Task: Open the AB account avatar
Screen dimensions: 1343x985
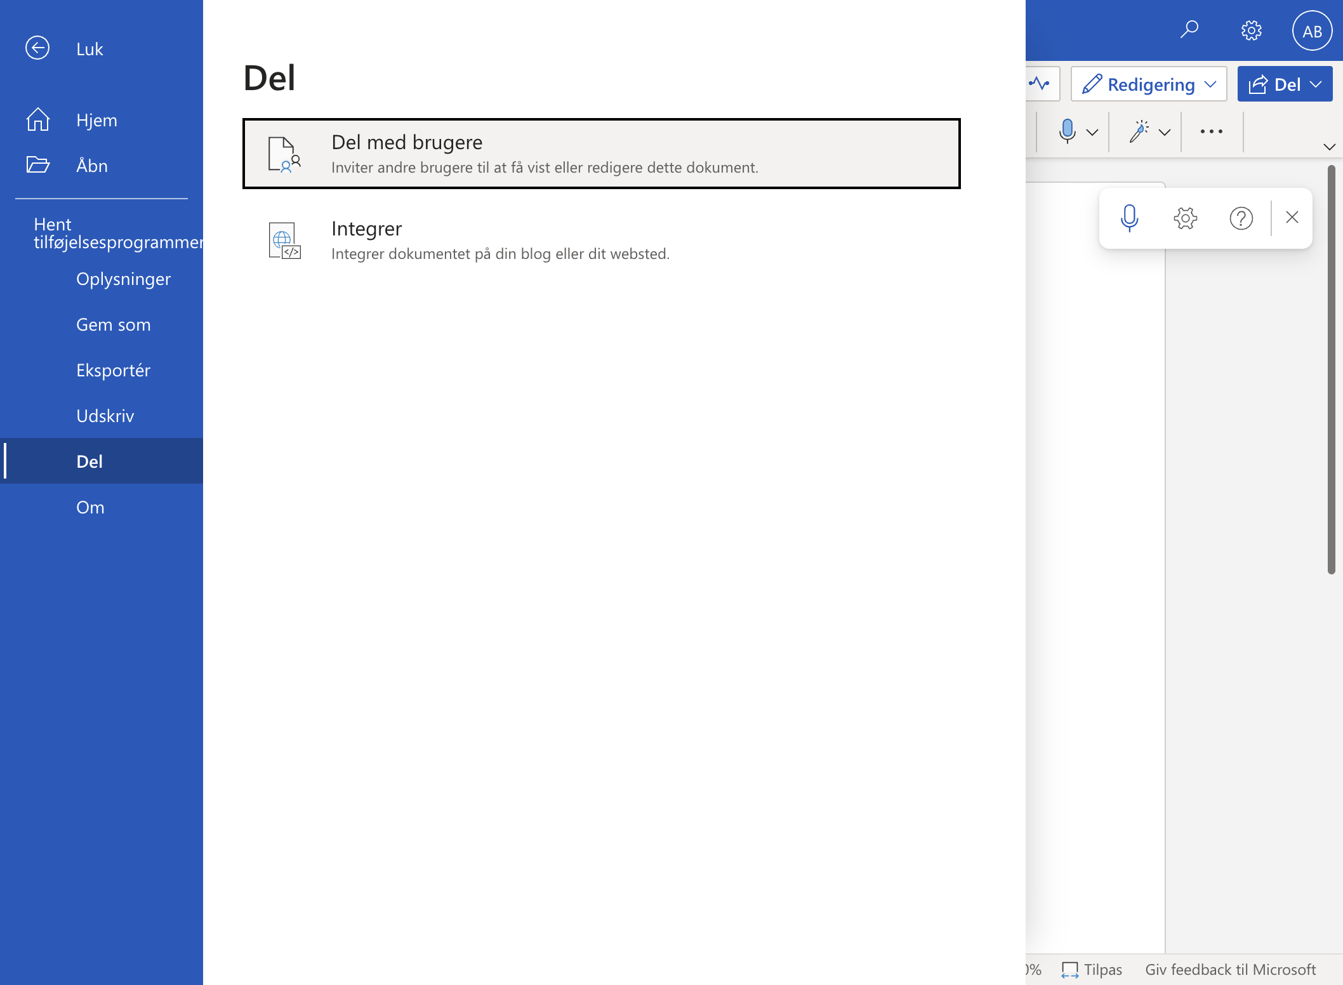Action: pyautogui.click(x=1312, y=30)
